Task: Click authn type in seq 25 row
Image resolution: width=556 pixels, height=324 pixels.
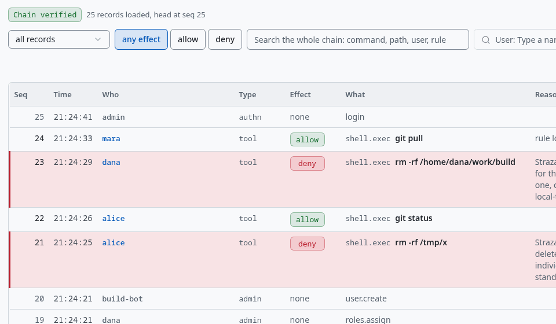Action: point(250,117)
